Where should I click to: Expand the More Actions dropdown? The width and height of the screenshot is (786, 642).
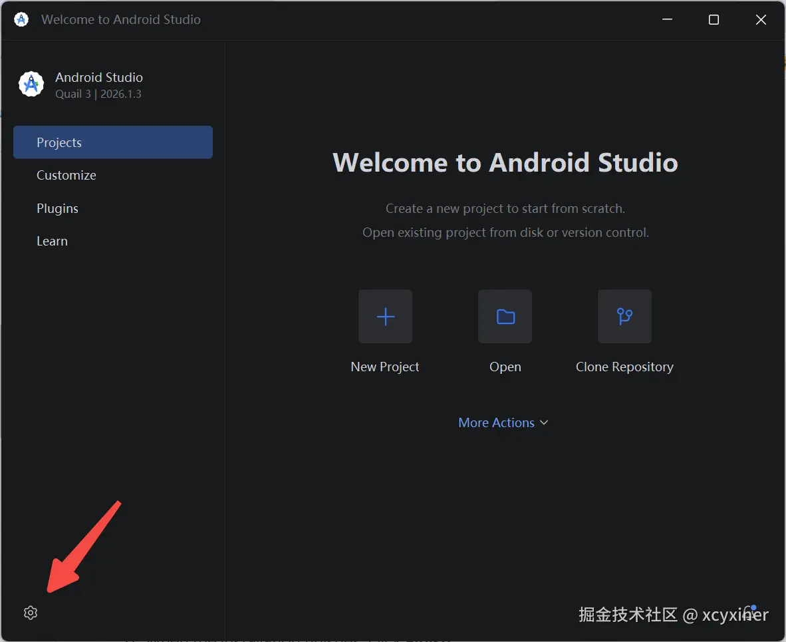(503, 422)
